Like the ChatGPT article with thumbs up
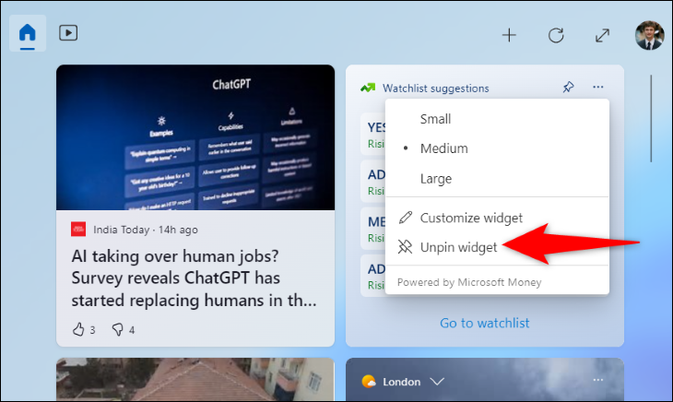Screen dimensions: 673x402 78,329
